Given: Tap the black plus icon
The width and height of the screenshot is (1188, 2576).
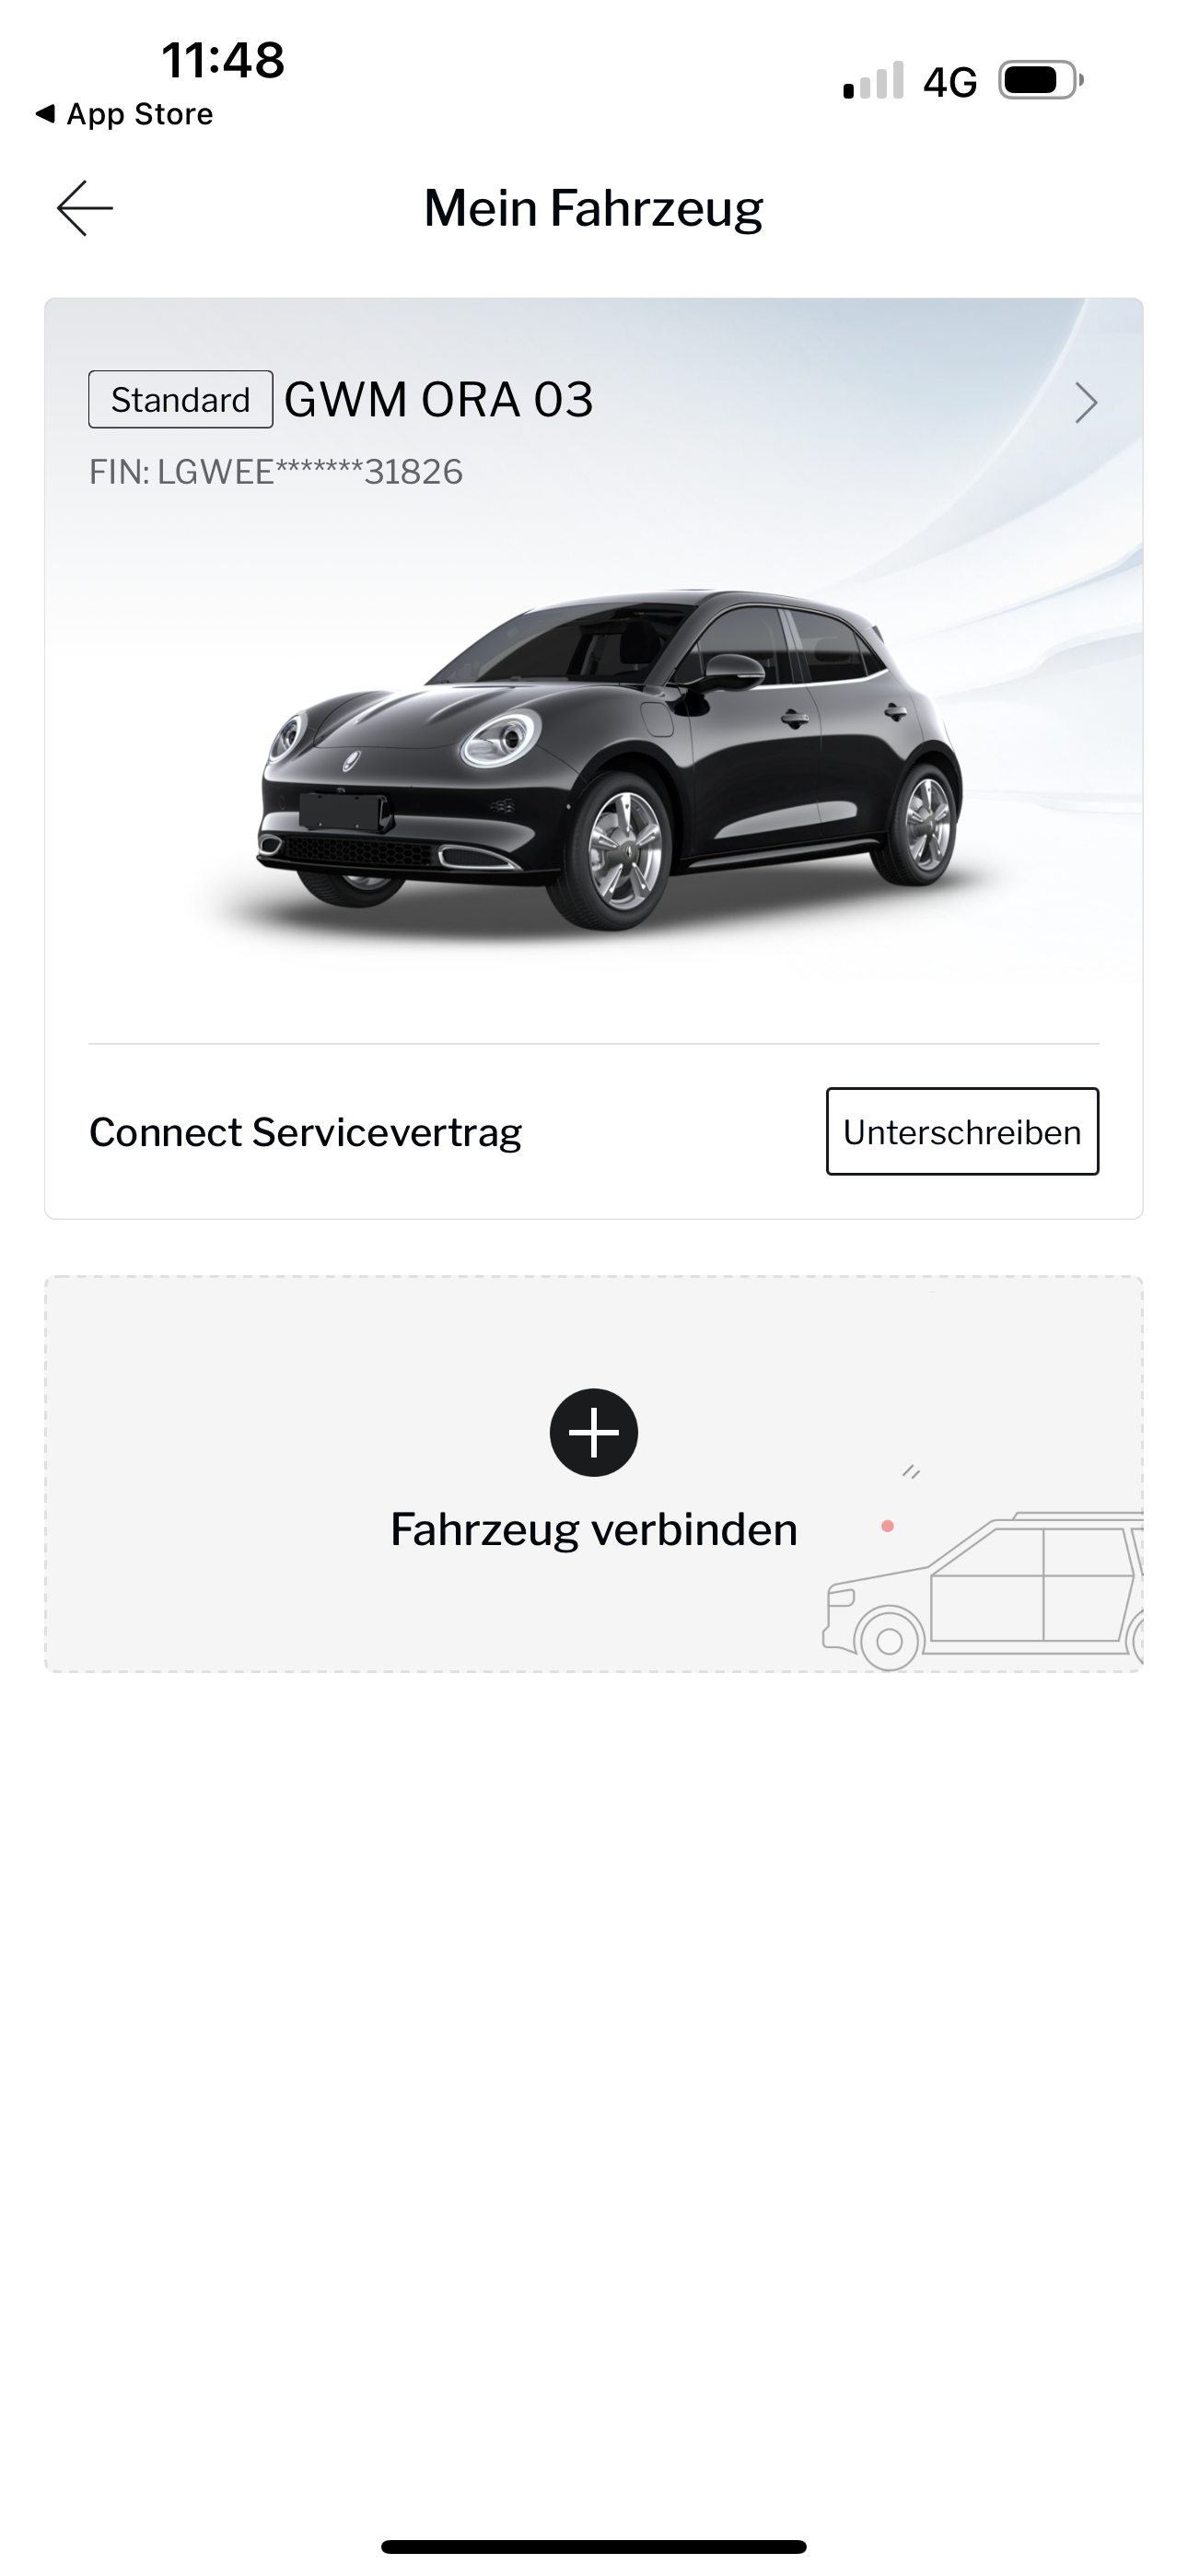Looking at the screenshot, I should [x=594, y=1432].
